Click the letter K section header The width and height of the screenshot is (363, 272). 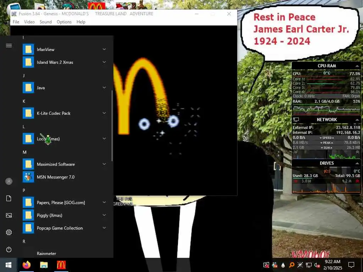pyautogui.click(x=24, y=101)
